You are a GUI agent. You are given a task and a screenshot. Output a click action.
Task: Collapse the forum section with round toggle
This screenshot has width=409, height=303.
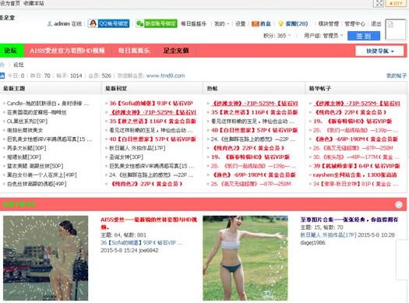point(399,205)
